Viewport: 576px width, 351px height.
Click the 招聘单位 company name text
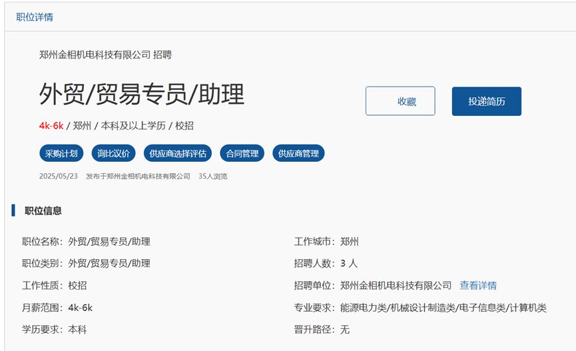pyautogui.click(x=396, y=286)
